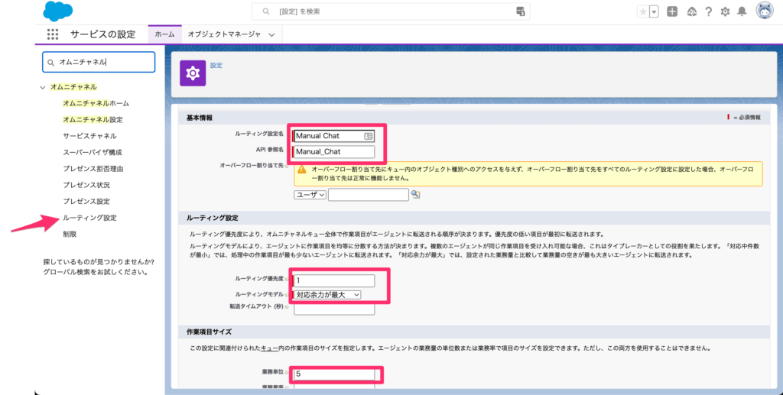Click the Quick Find box with オムニチャネル
The width and height of the screenshot is (783, 395).
[99, 63]
